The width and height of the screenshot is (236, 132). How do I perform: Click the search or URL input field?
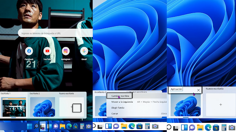[55, 33]
